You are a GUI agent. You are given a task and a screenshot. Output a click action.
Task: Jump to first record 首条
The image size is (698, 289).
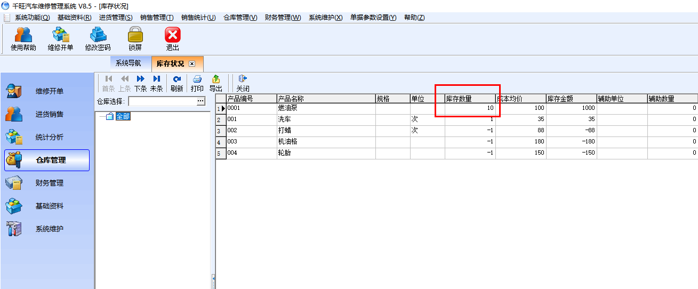(x=108, y=84)
